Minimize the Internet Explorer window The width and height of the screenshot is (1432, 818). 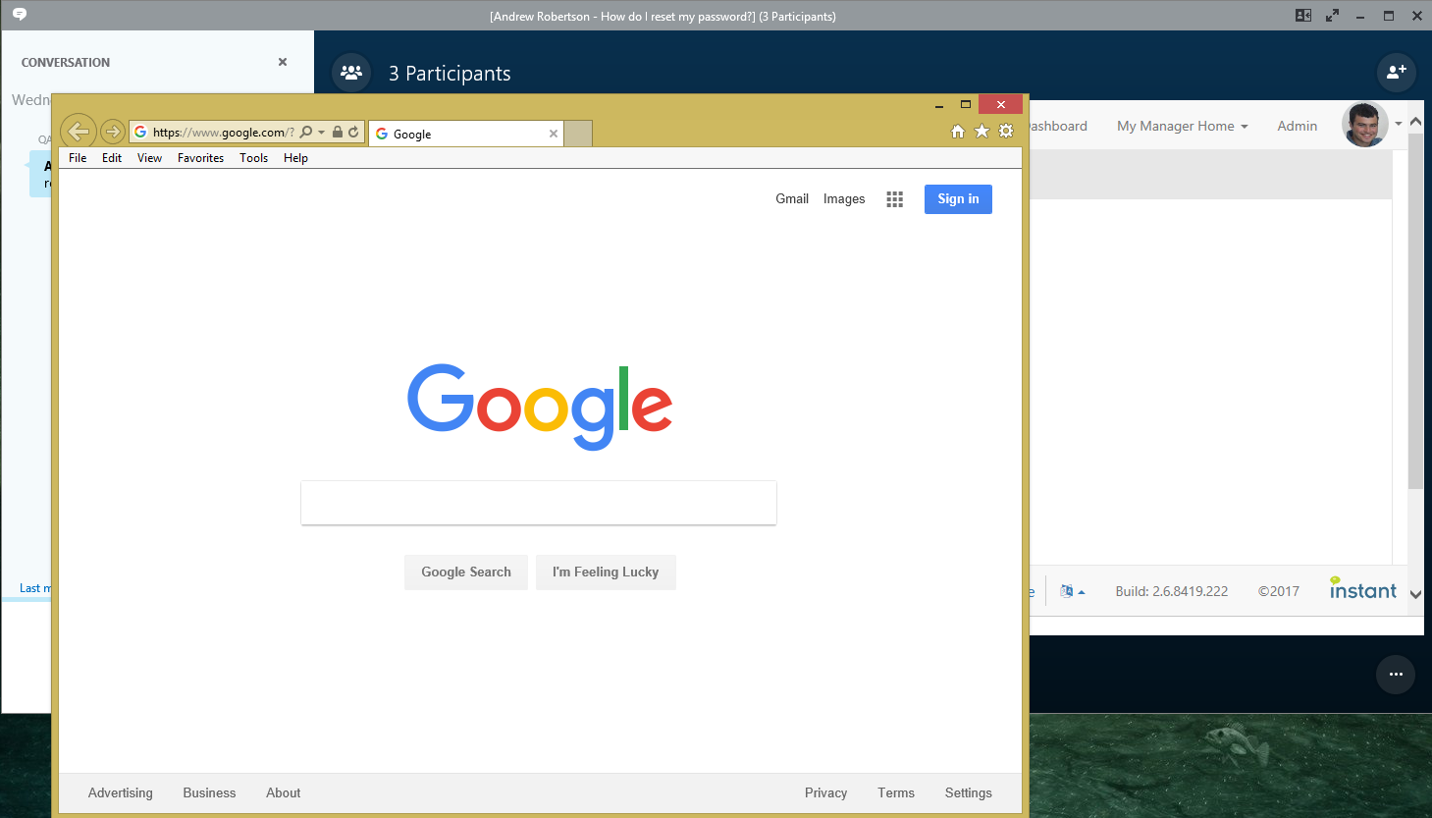tap(939, 105)
